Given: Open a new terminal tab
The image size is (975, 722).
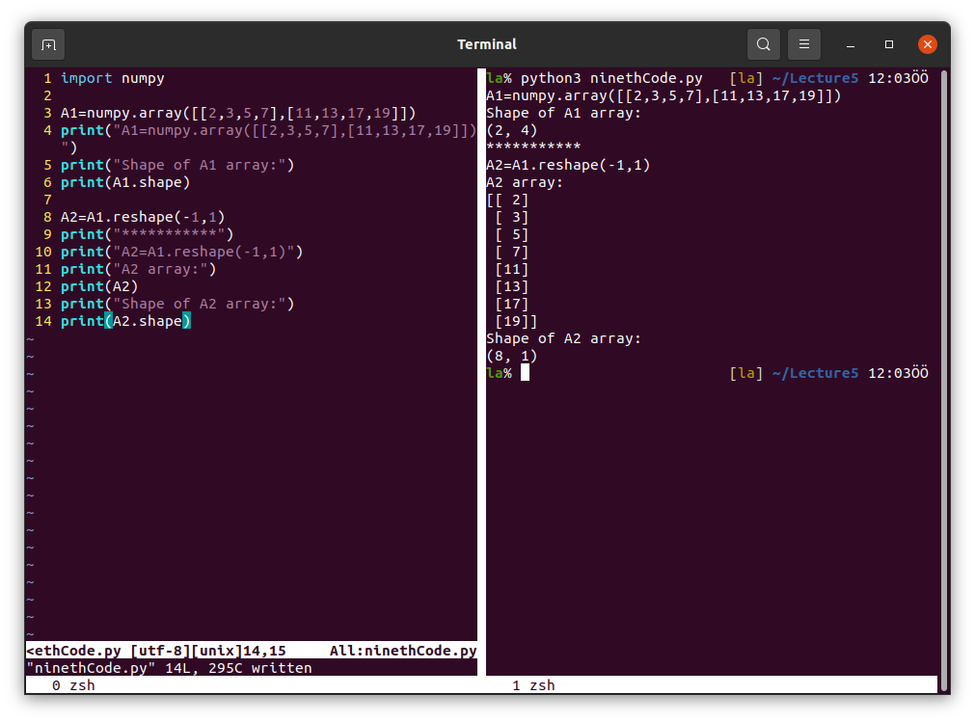Looking at the screenshot, I should click(x=48, y=44).
